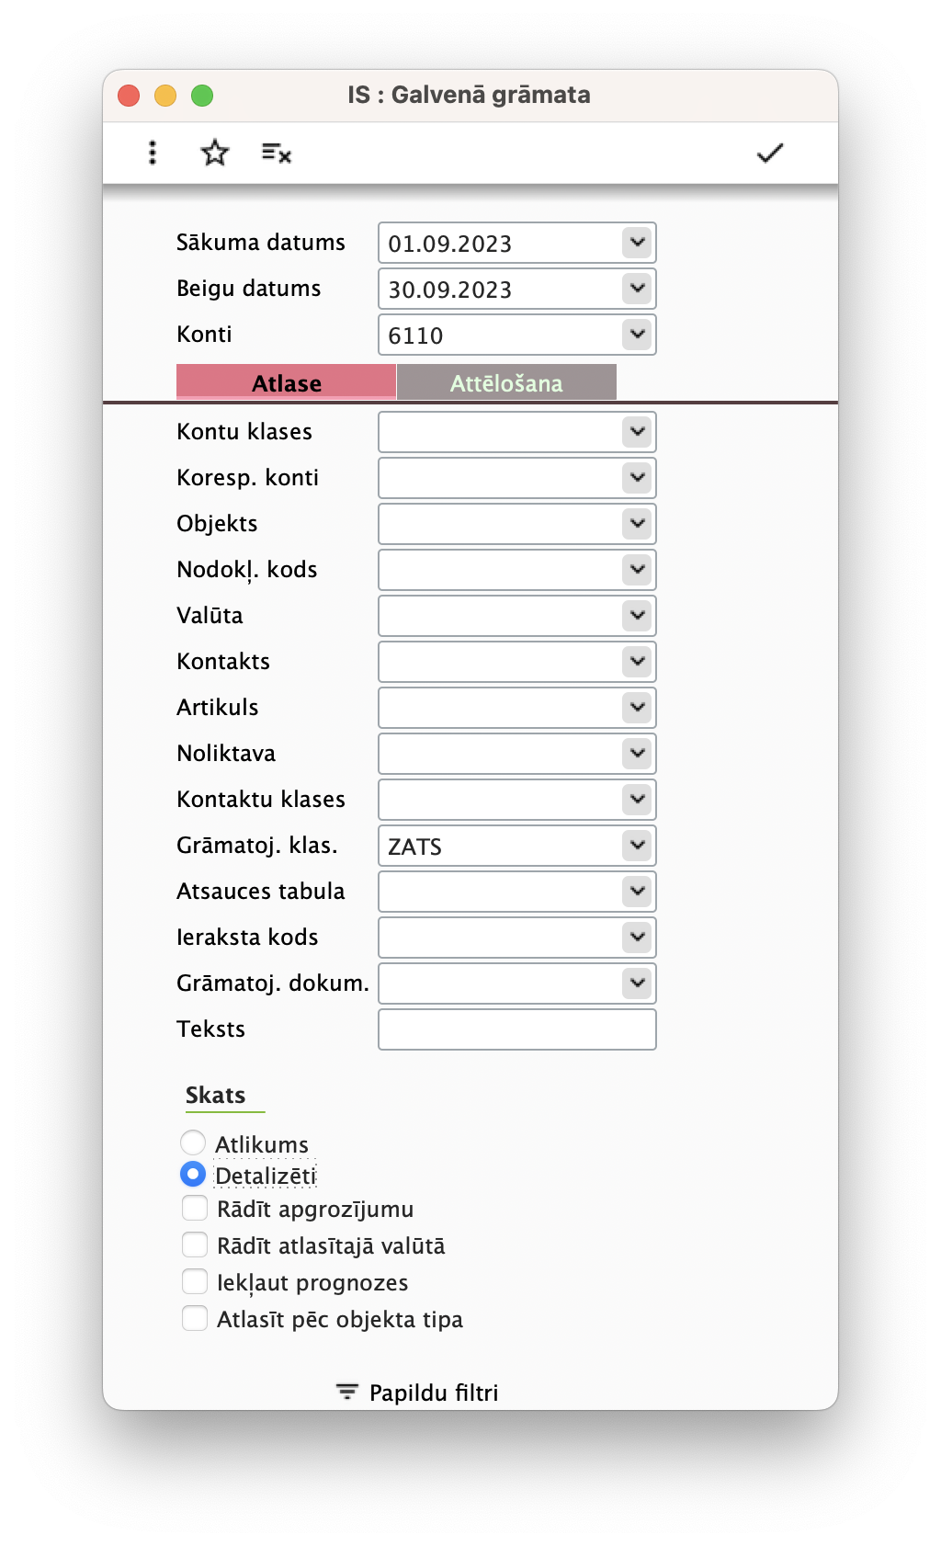Viewport: 941px width, 1546px height.
Task: Click the star favorites icon
Action: click(x=214, y=153)
